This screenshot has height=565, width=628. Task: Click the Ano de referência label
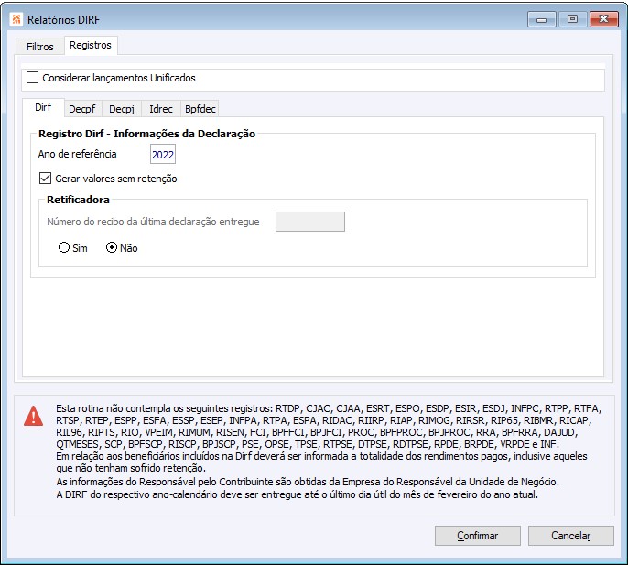point(77,154)
